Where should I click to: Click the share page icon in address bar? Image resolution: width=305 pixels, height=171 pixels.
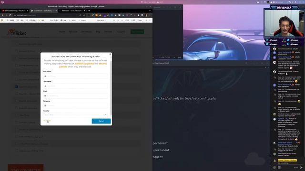click(81, 15)
